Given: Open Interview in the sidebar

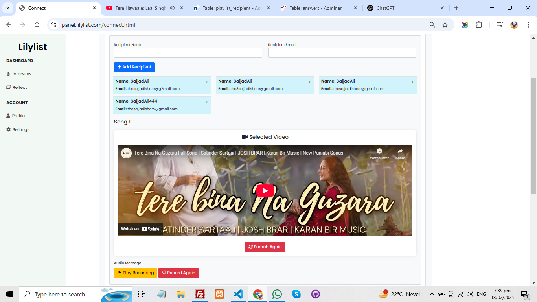Looking at the screenshot, I should [x=22, y=74].
